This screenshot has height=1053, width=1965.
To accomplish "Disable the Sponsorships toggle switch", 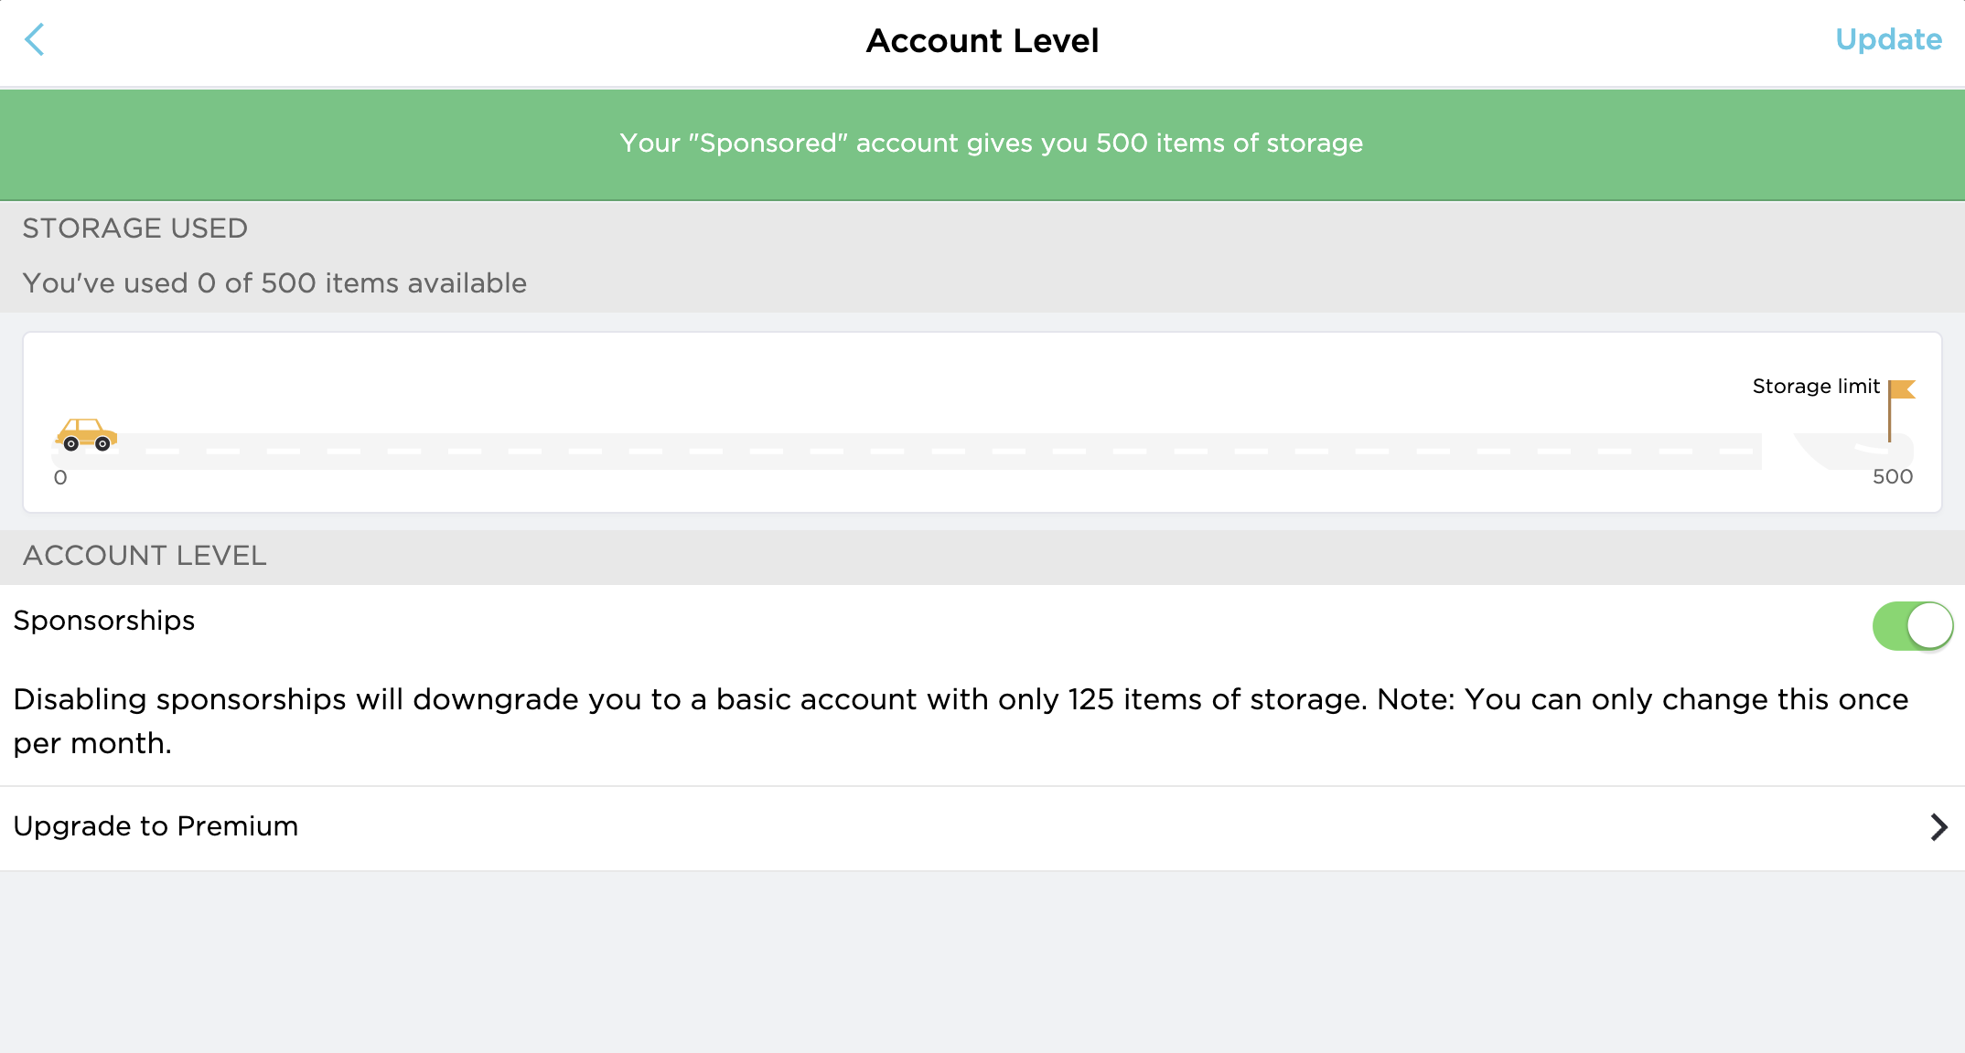I will [x=1912, y=626].
